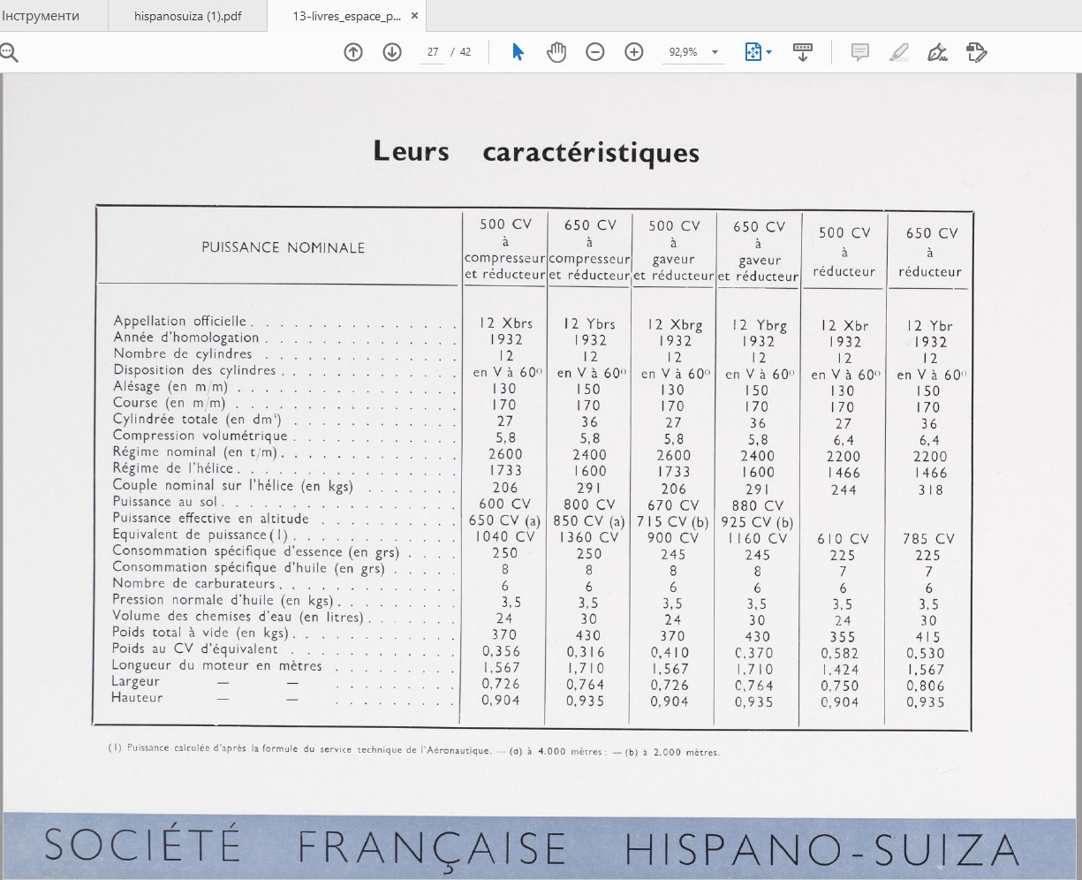Click the row label "Compression volumétrique"

tap(201, 436)
